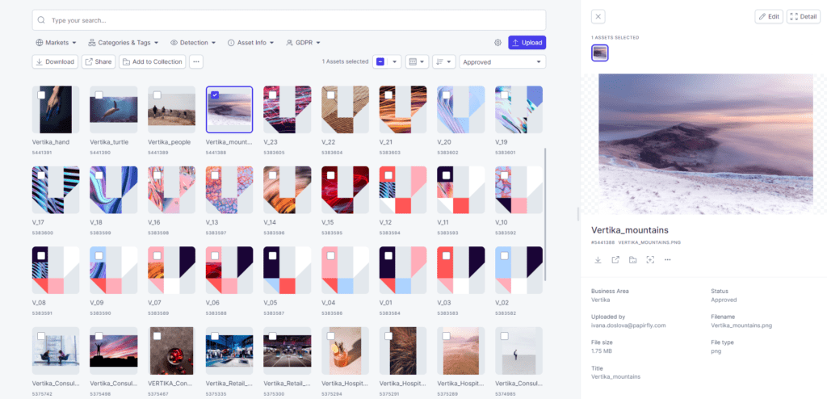Image resolution: width=827 pixels, height=399 pixels.
Task: Click the uploader email ivana.doslova@papirfly.com
Action: click(x=628, y=325)
